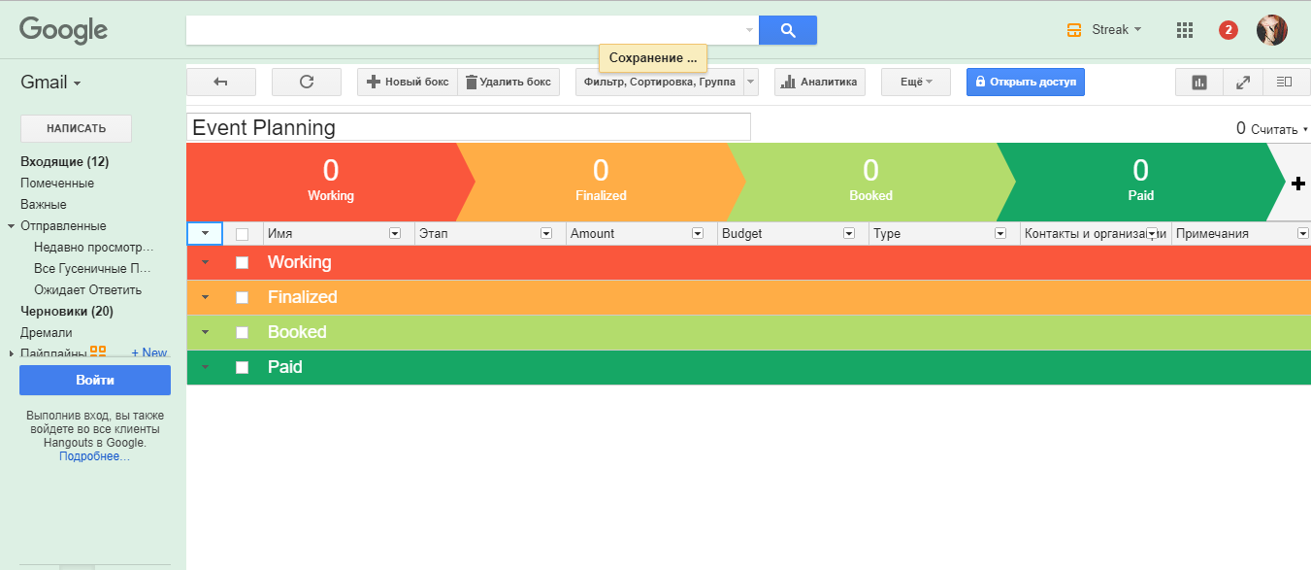Screen dimensions: 1311x570
Task: Open Аналитика reports
Action: [x=820, y=83]
